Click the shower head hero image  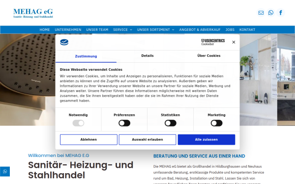click(28, 79)
